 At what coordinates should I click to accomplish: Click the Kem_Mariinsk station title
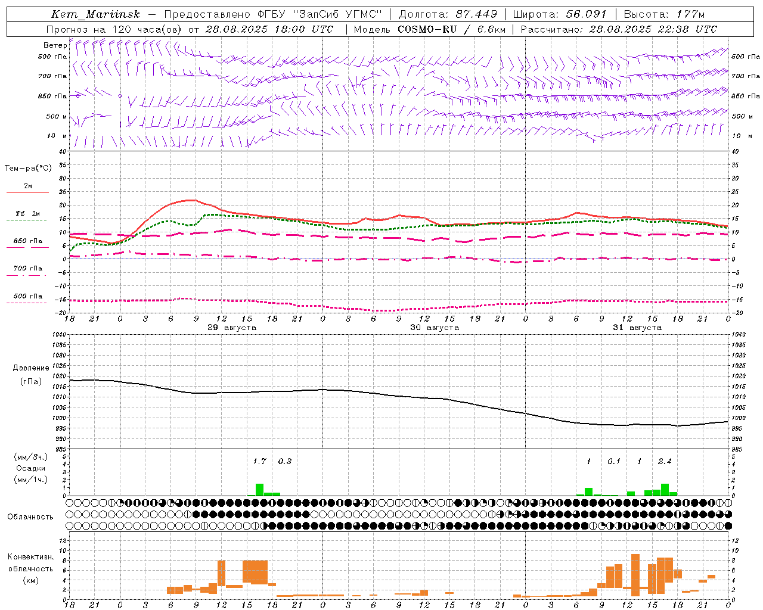coord(95,14)
